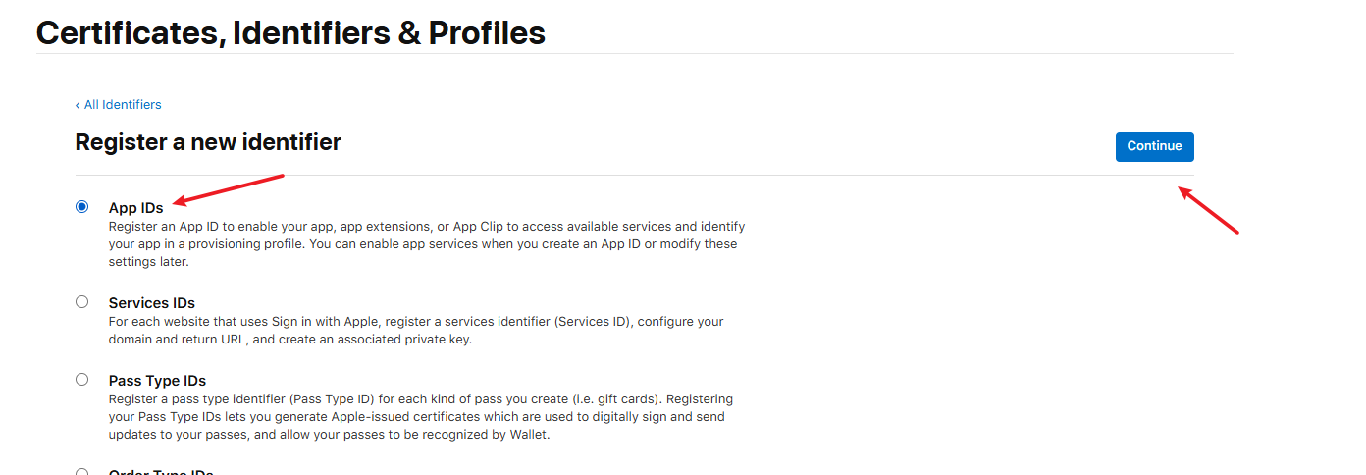Select the Order Type IDs radio button
This screenshot has width=1366, height=475.
pyautogui.click(x=81, y=472)
